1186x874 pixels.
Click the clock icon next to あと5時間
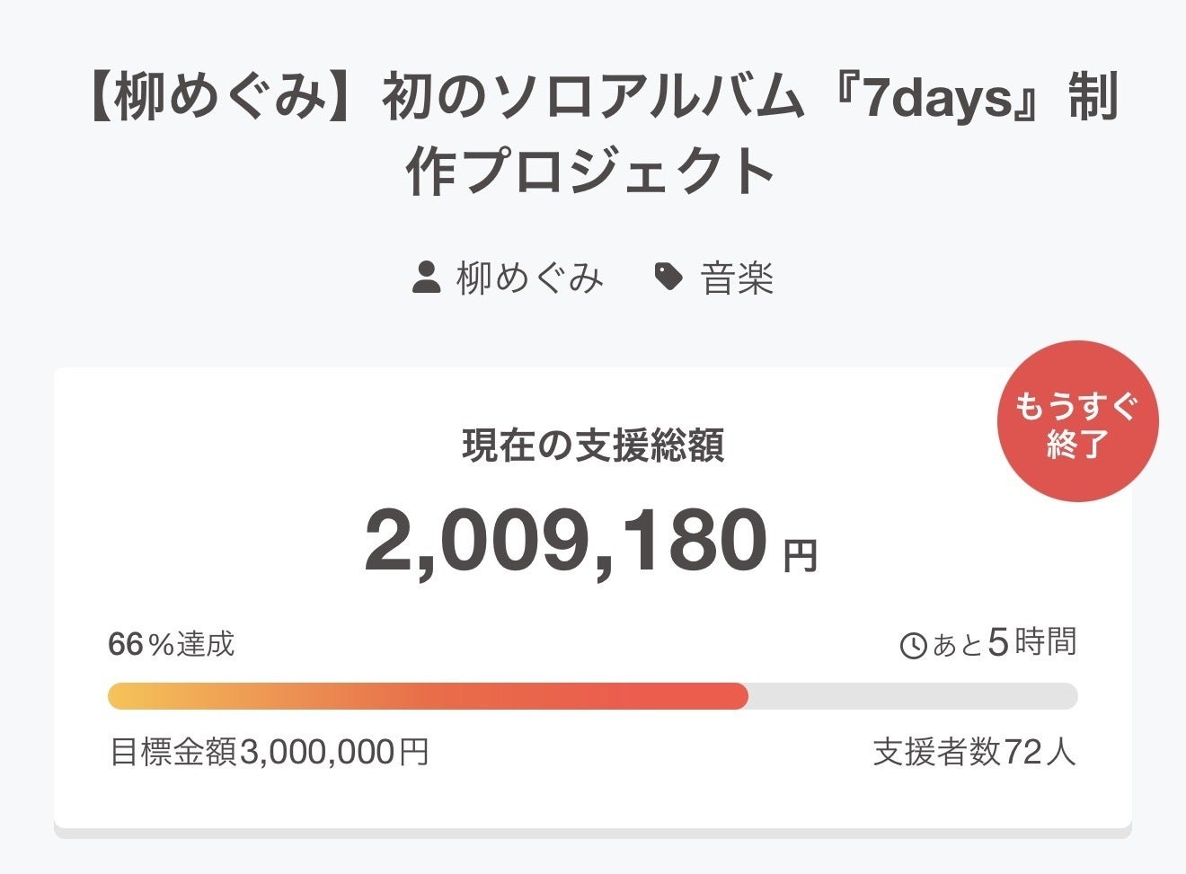coord(913,646)
